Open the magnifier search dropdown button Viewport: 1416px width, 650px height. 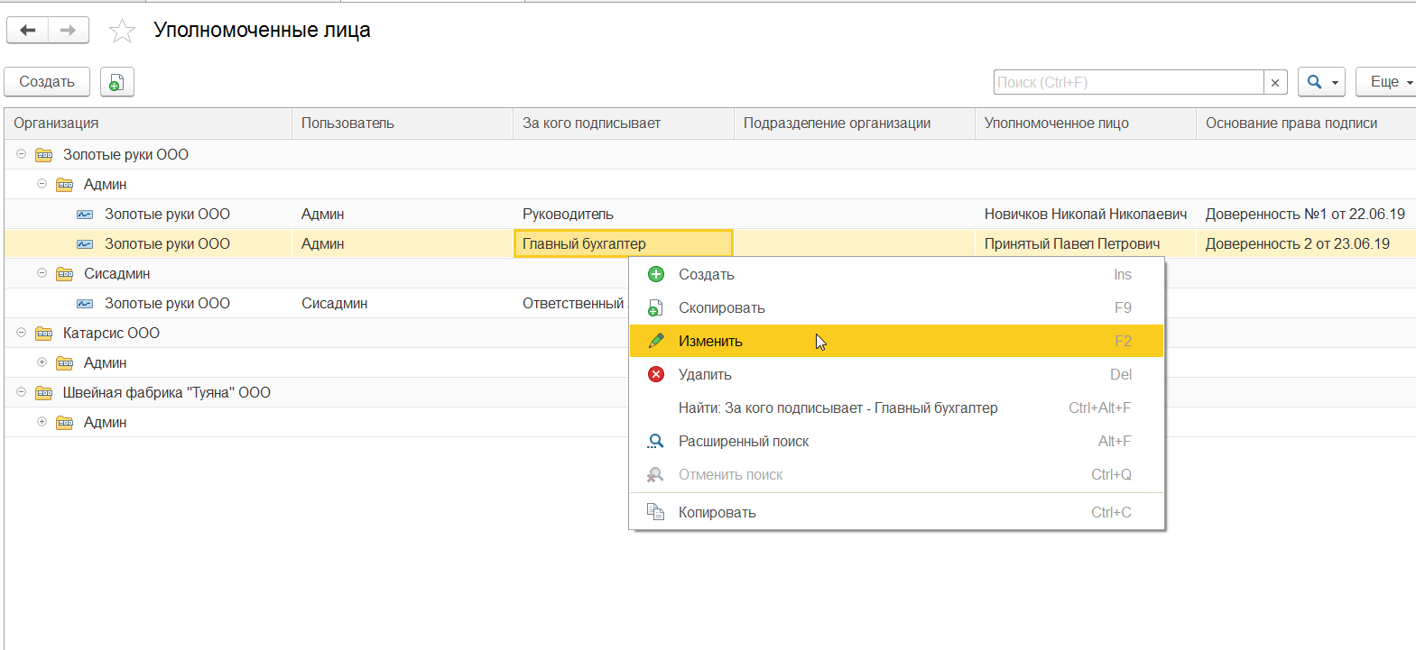click(1321, 82)
